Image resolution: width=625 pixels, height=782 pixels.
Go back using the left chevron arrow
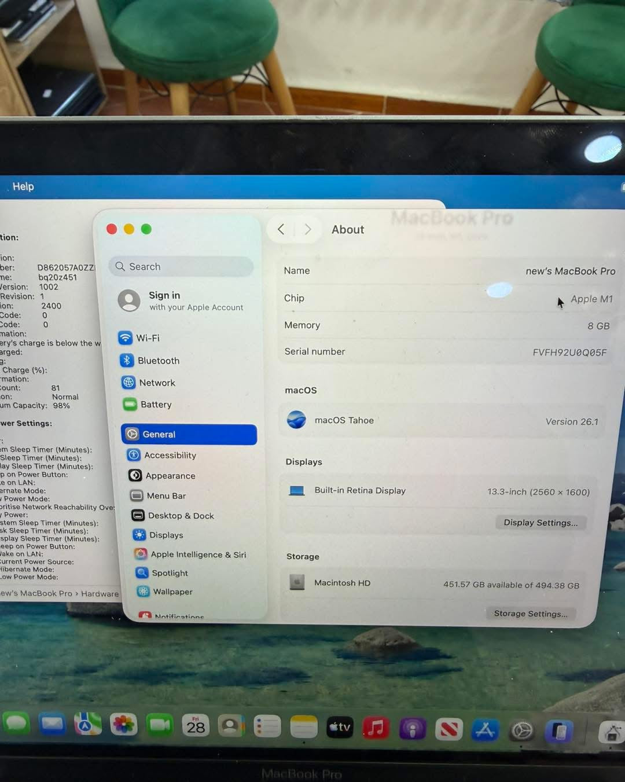coord(281,229)
